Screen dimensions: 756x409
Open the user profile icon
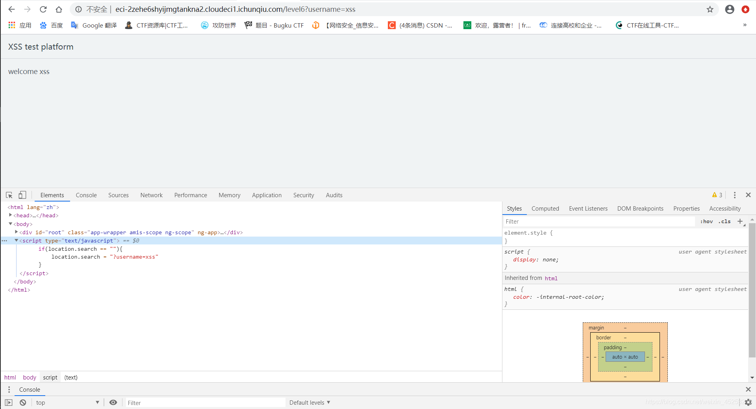click(730, 9)
